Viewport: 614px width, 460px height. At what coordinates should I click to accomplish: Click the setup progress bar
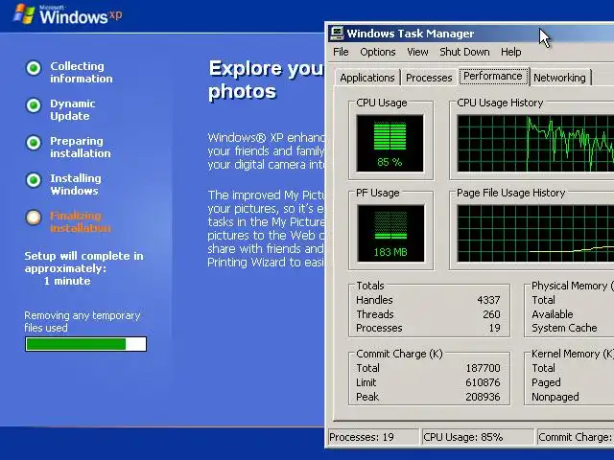pyautogui.click(x=85, y=344)
